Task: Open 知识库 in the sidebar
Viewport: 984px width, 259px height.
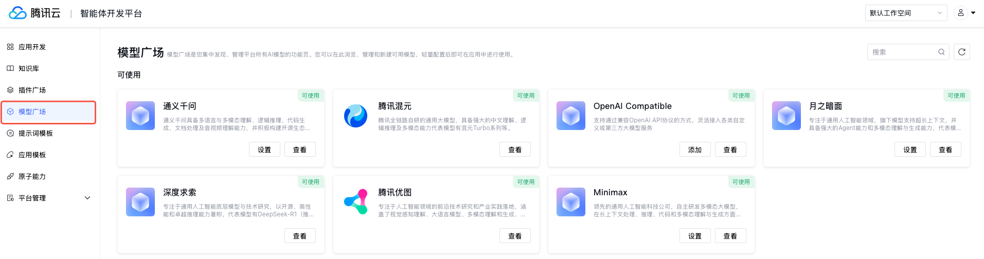Action: pyautogui.click(x=29, y=68)
